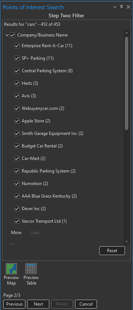The width and height of the screenshot is (133, 310).
Task: Click the Points of Interest Search title
Action: point(33,7)
